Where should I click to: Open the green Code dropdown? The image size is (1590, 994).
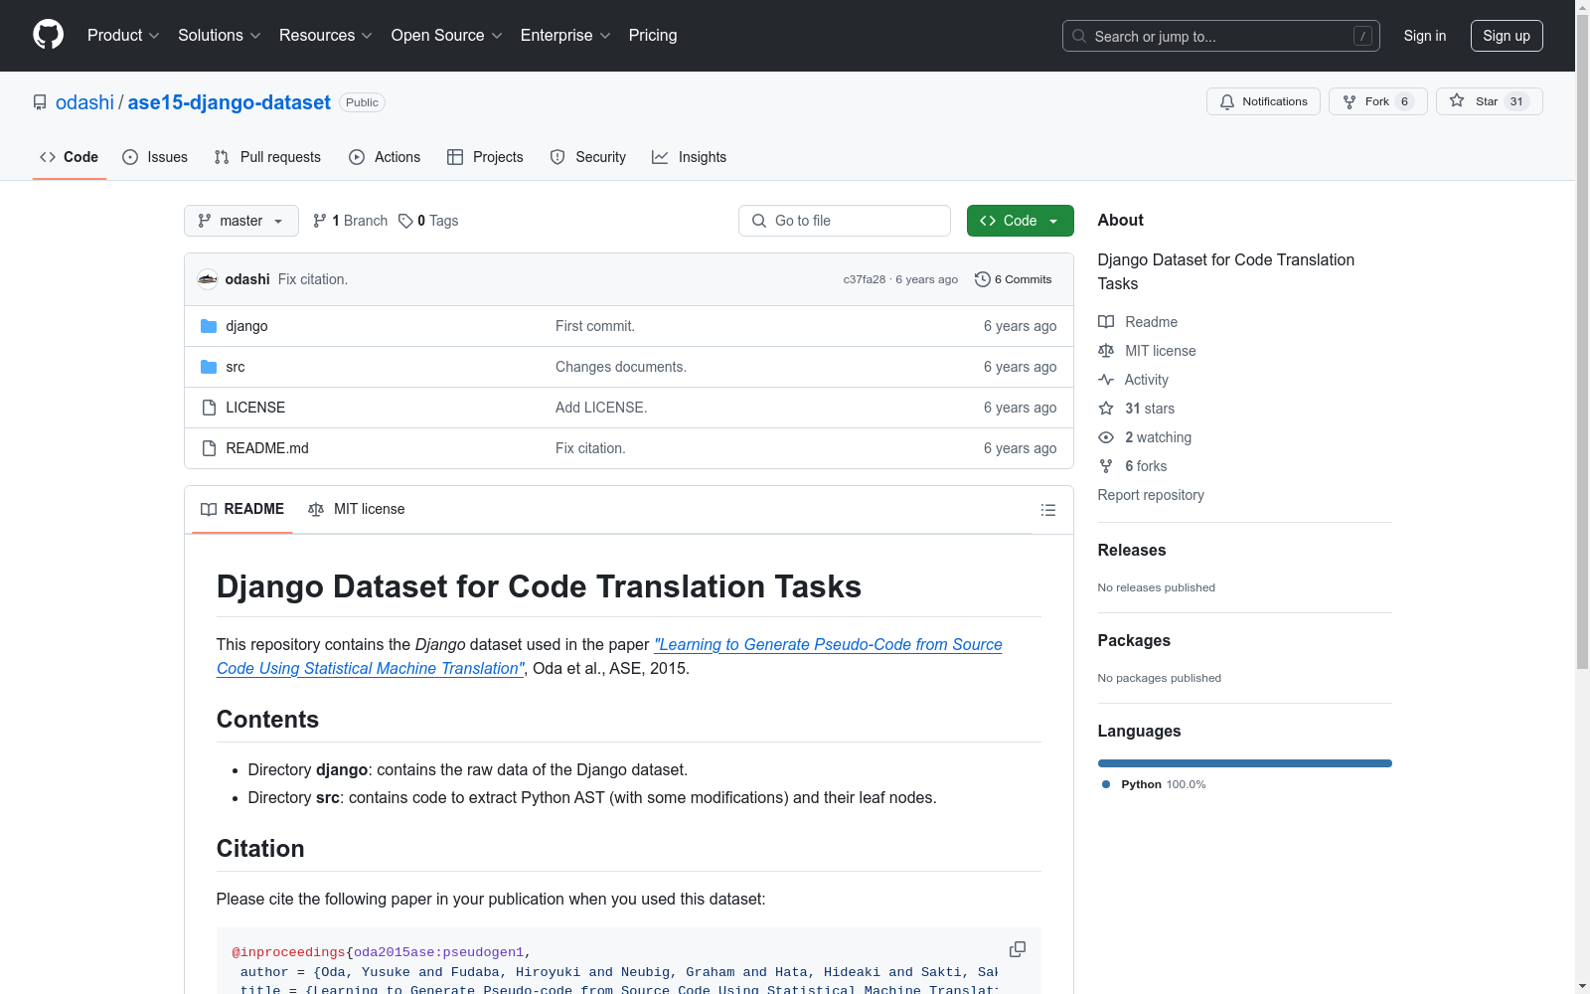1020,221
